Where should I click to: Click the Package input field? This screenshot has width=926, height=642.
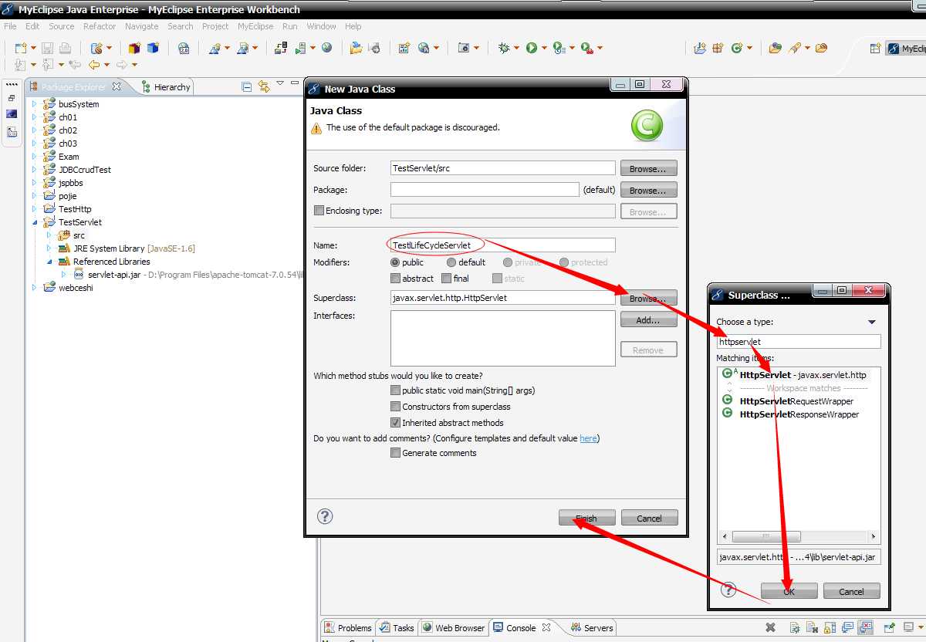(485, 189)
